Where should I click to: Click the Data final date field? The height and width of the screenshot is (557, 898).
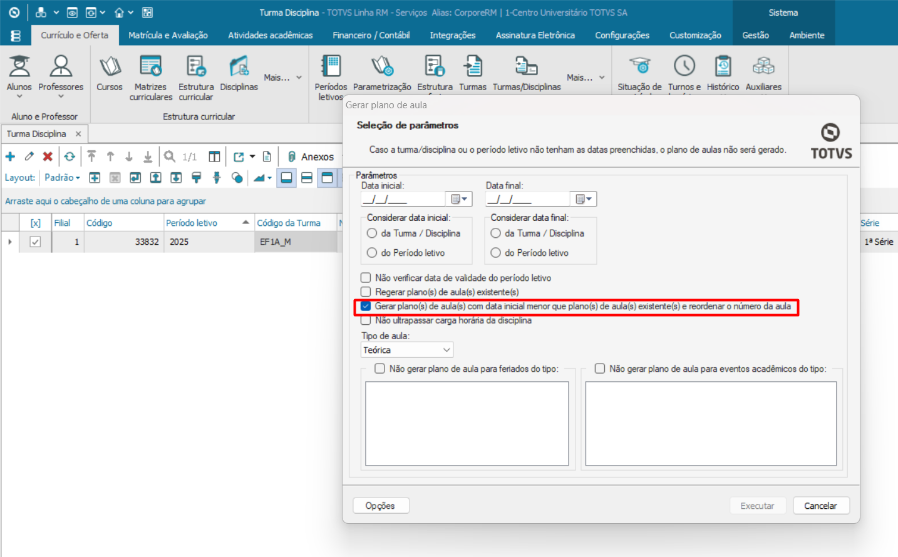[528, 199]
